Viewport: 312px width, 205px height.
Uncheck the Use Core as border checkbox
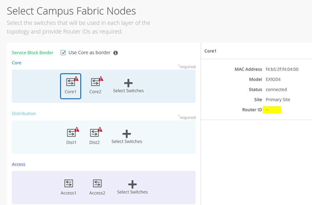(x=63, y=53)
